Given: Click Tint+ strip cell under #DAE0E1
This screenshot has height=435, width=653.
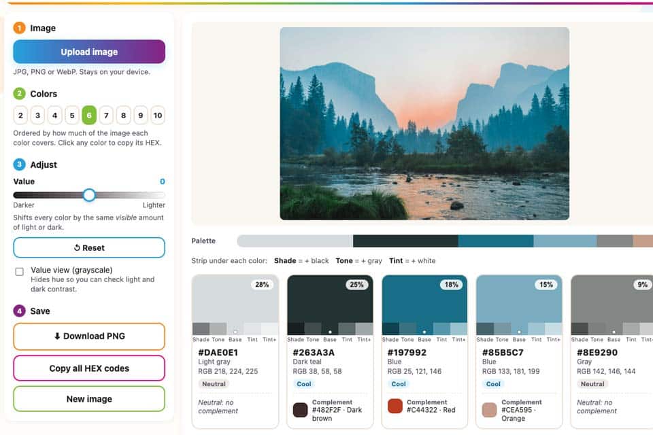Looking at the screenshot, I should coord(269,329).
